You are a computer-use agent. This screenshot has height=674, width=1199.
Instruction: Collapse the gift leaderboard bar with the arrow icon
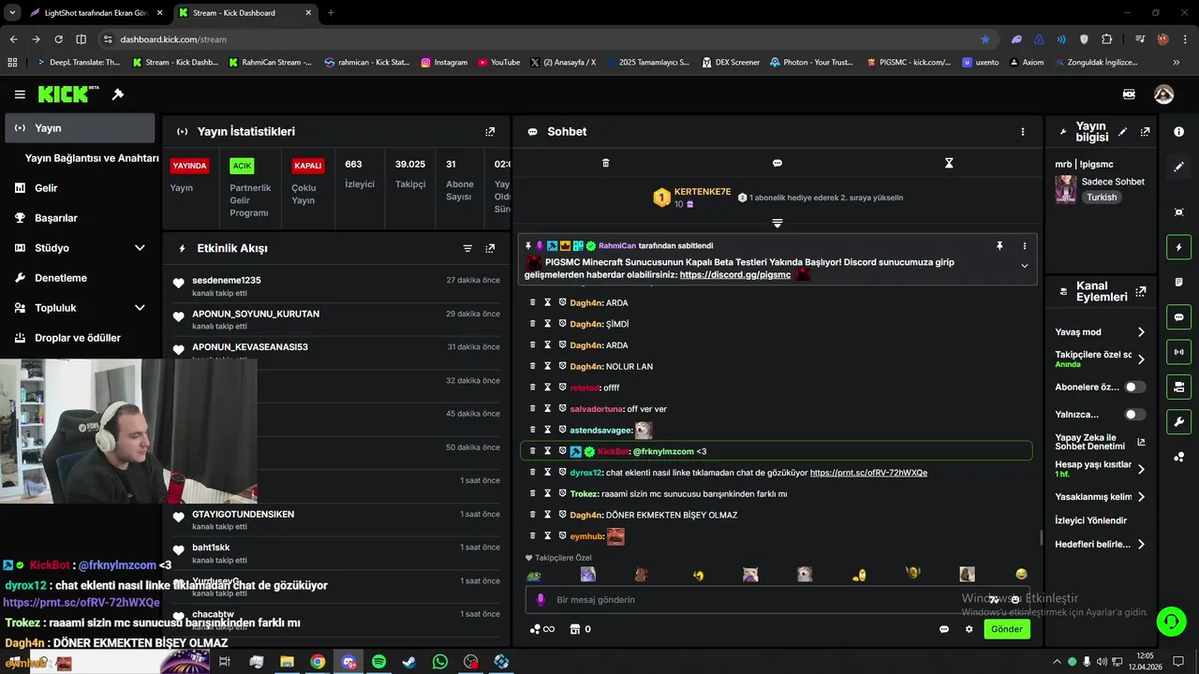click(x=777, y=223)
